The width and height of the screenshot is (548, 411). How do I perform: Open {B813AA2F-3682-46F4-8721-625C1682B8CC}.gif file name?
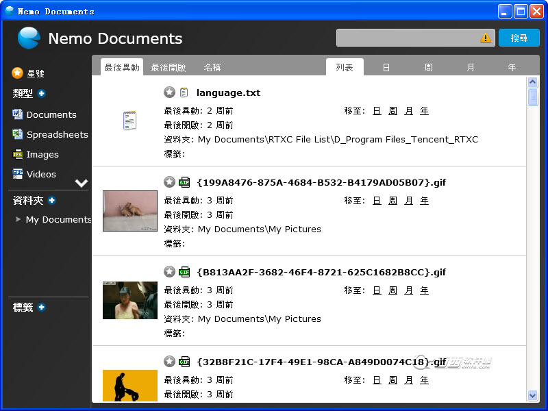(321, 272)
